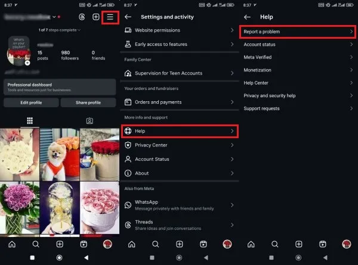The width and height of the screenshot is (358, 265).
Task: Tap the create plus icon in the Settings screen's bottom bar
Action: (179, 244)
